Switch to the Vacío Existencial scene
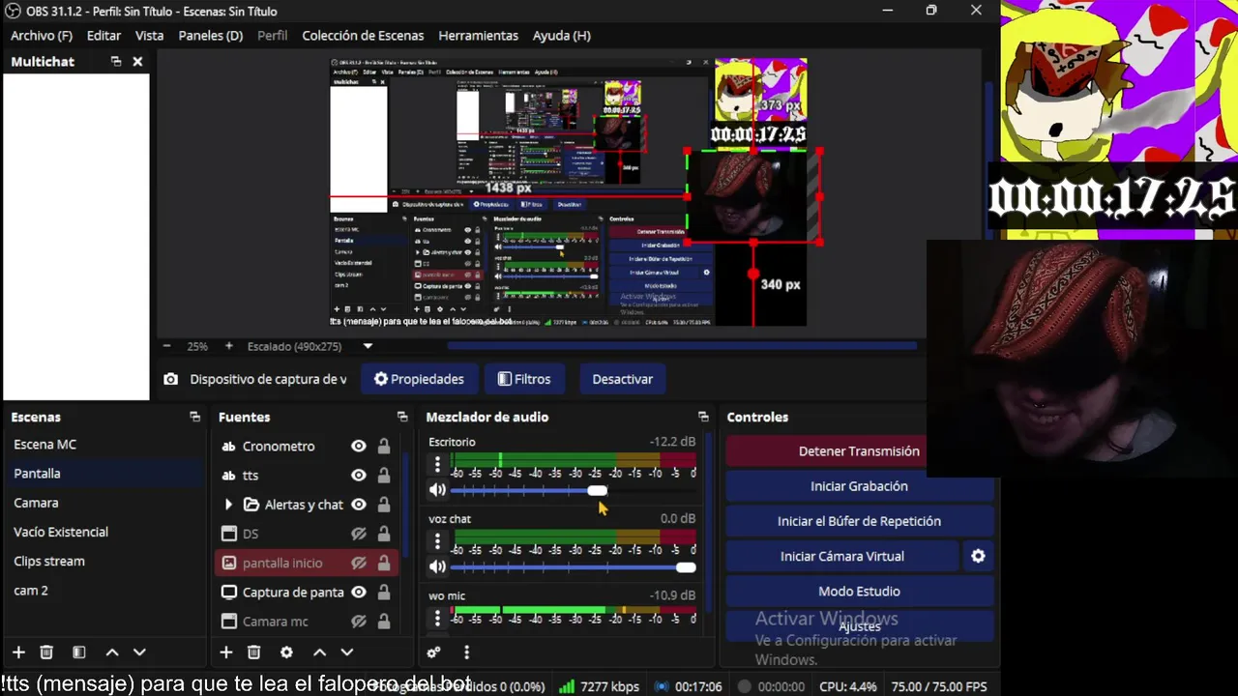1238x696 pixels. pos(103,532)
